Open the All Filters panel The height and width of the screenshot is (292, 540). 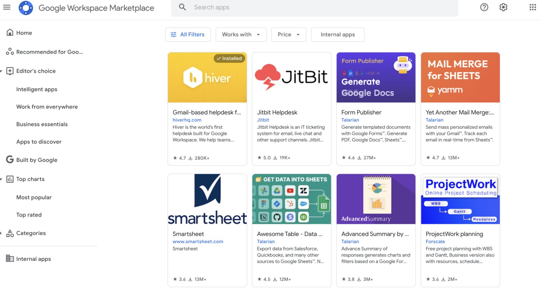[x=188, y=34]
